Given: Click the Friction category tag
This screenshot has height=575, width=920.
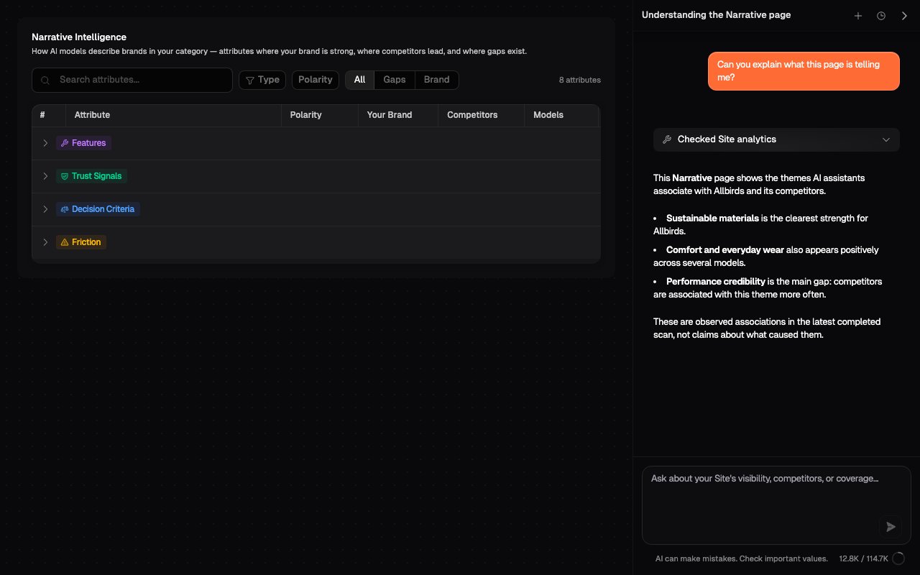Looking at the screenshot, I should [81, 242].
